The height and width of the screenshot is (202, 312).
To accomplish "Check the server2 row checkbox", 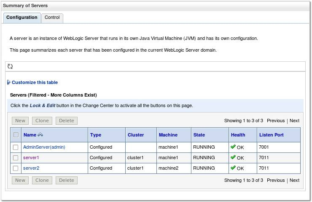I will (x=16, y=168).
